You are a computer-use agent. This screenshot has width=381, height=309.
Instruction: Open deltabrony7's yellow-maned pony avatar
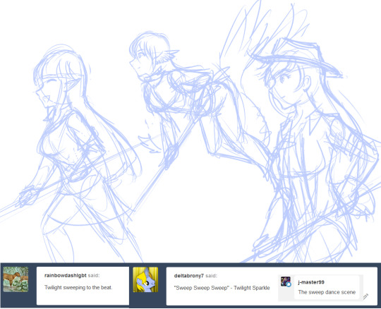[145, 279]
